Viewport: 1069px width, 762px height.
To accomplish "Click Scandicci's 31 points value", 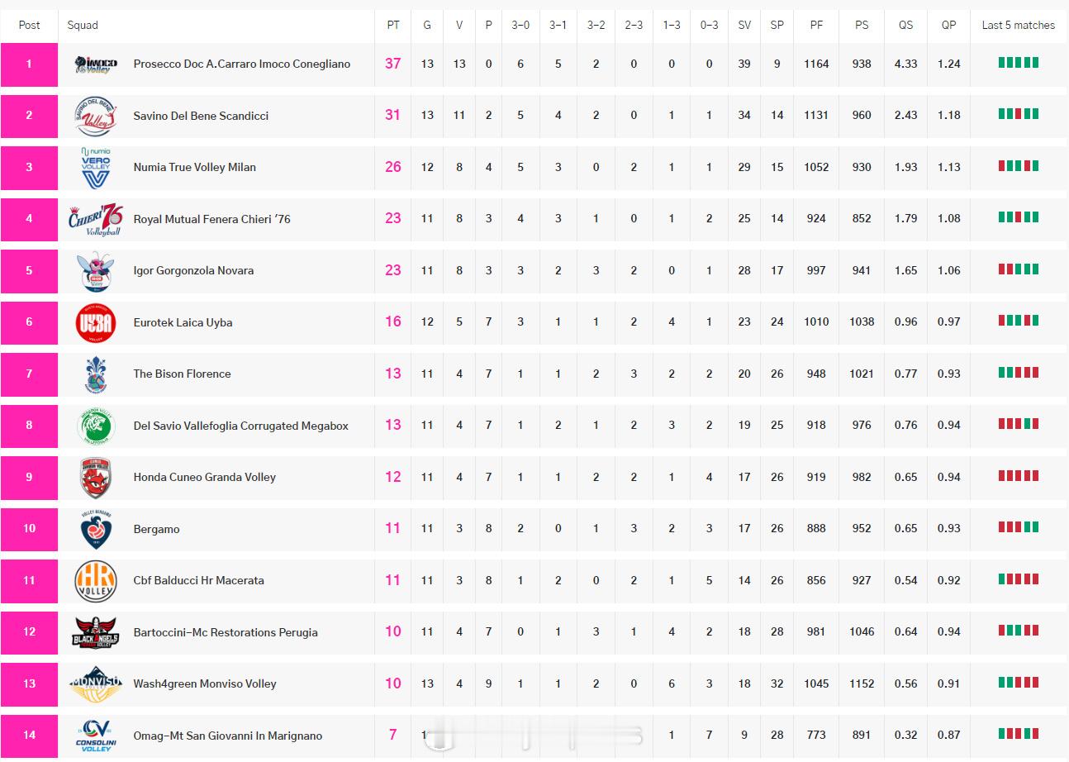I will click(393, 116).
